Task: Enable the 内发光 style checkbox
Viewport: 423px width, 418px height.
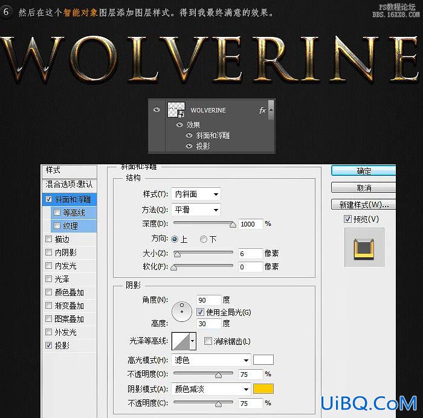Action: 48,266
